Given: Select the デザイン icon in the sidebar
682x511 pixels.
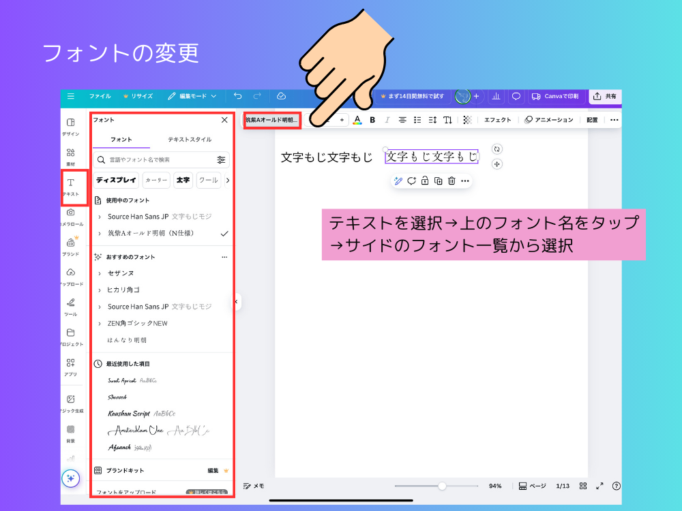Looking at the screenshot, I should tap(71, 123).
